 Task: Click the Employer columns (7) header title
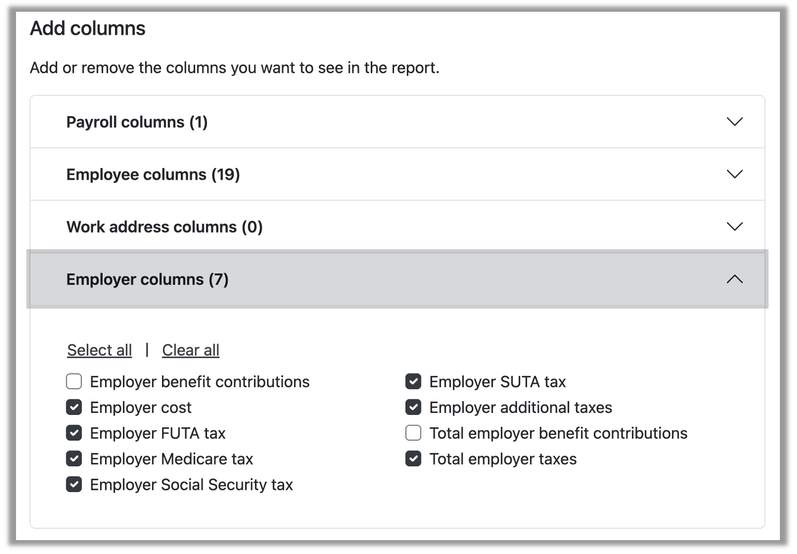point(147,279)
